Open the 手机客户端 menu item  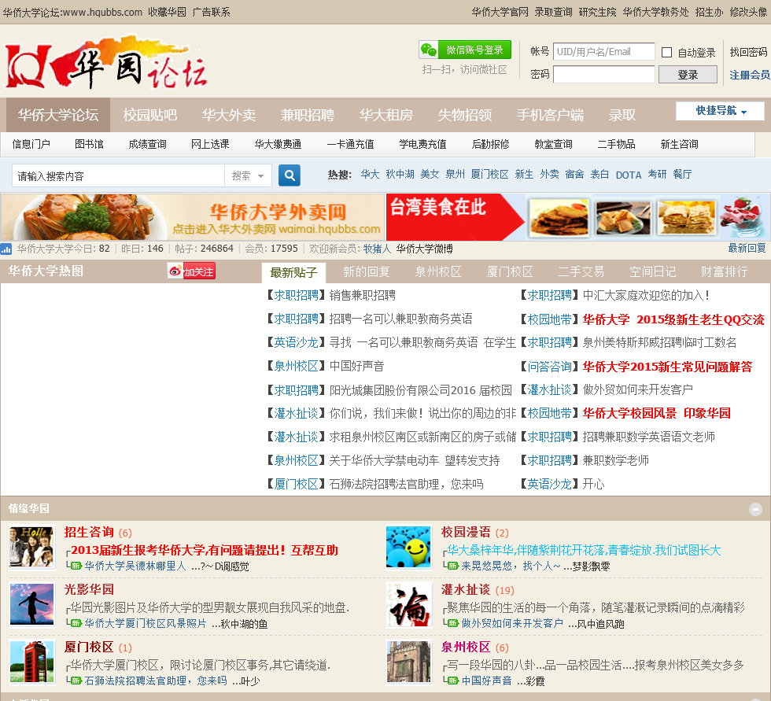(550, 115)
